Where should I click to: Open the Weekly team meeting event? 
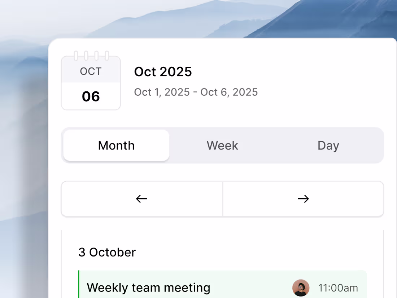149,288
